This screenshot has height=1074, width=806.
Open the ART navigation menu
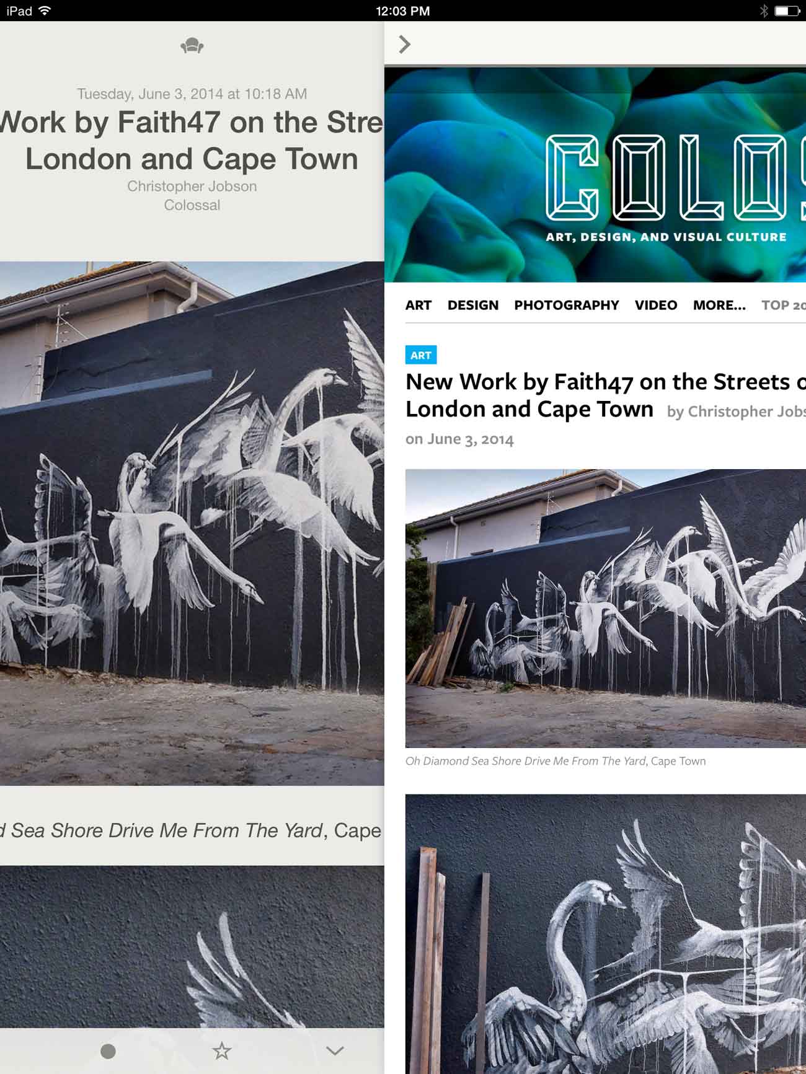coord(418,305)
